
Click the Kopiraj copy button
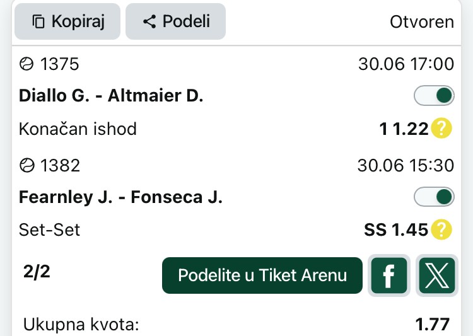pos(67,21)
